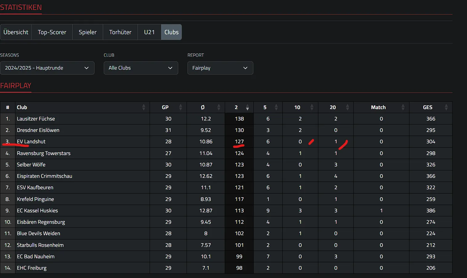Switch to the Top-Scorer tab
The width and height of the screenshot is (467, 278).
point(52,32)
